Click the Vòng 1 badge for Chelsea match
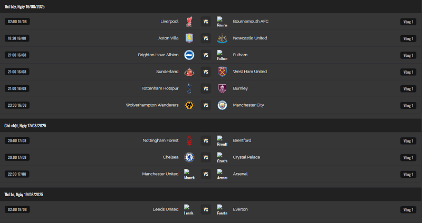 point(408,158)
